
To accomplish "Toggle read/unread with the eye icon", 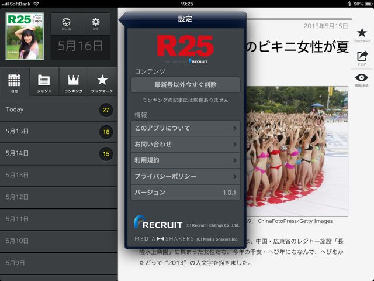I will (x=362, y=78).
